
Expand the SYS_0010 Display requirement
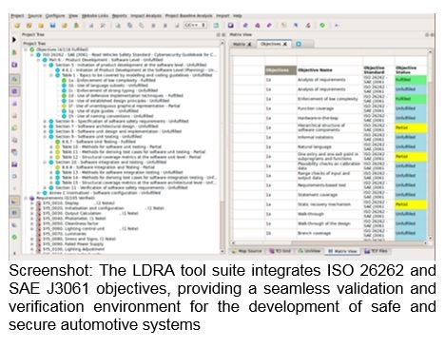click(32, 203)
